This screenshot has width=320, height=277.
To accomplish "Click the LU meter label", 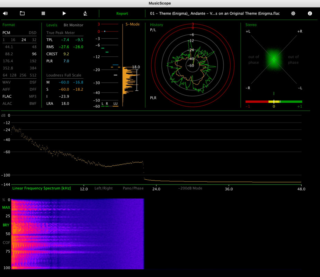I will pyautogui.click(x=116, y=104).
